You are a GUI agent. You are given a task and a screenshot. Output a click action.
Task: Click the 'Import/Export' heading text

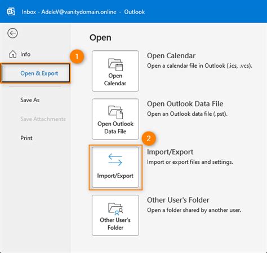(x=170, y=152)
